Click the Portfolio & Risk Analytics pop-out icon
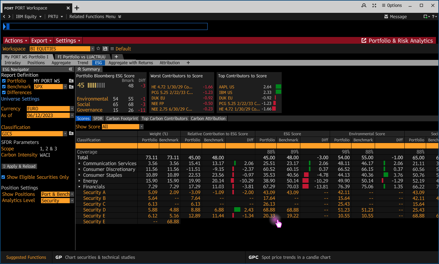Viewport: 439px width, 264px height. (x=364, y=41)
